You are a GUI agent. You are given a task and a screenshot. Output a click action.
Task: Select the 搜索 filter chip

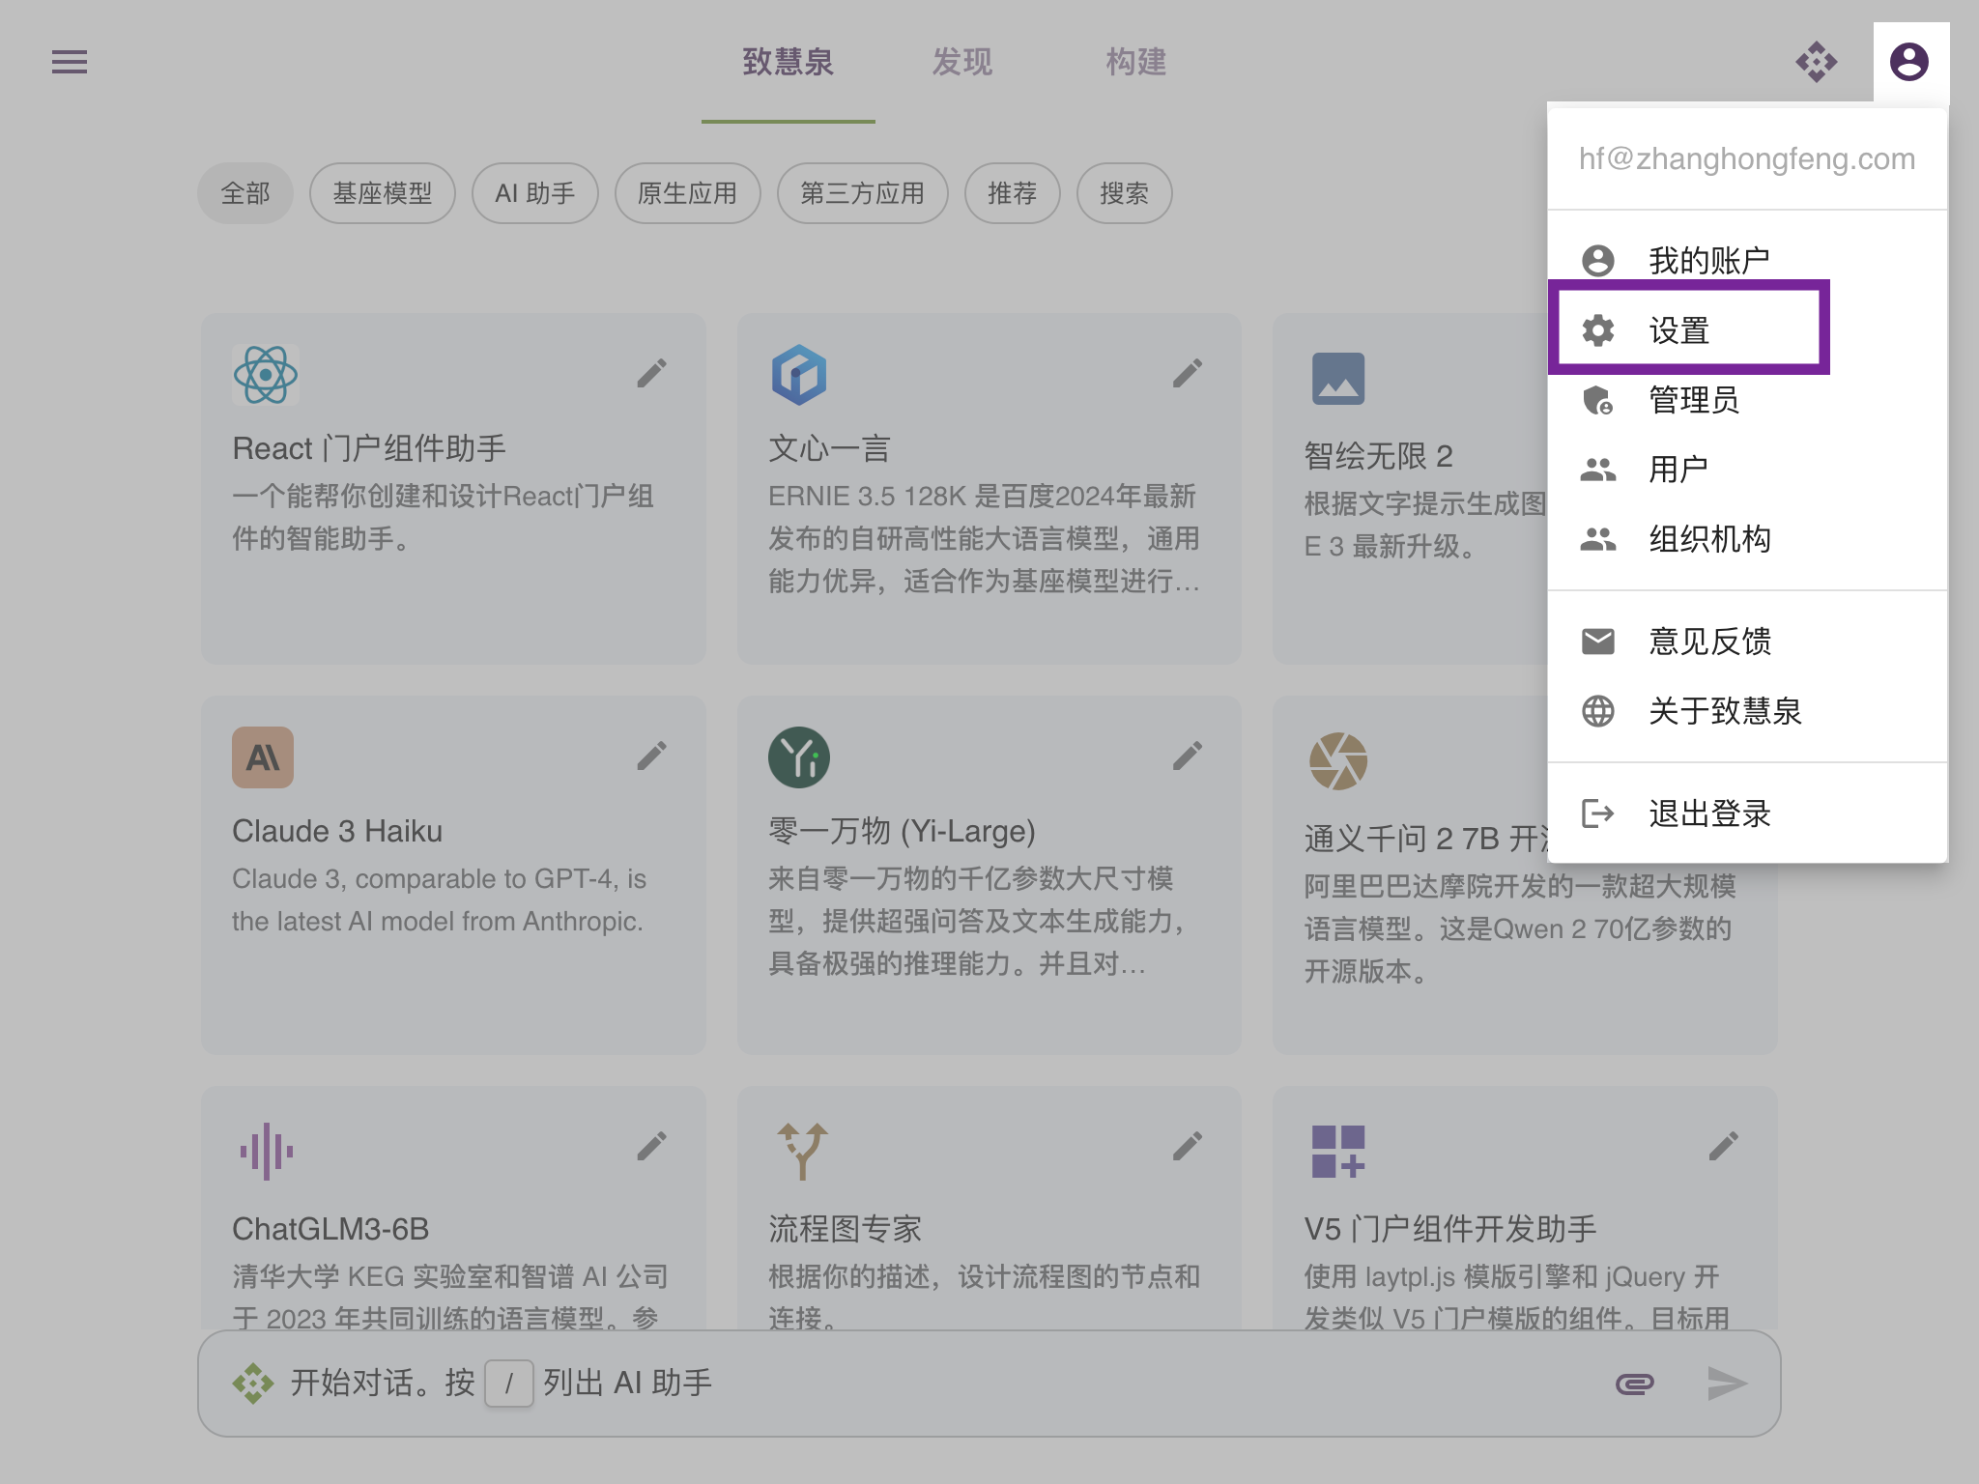click(1125, 193)
